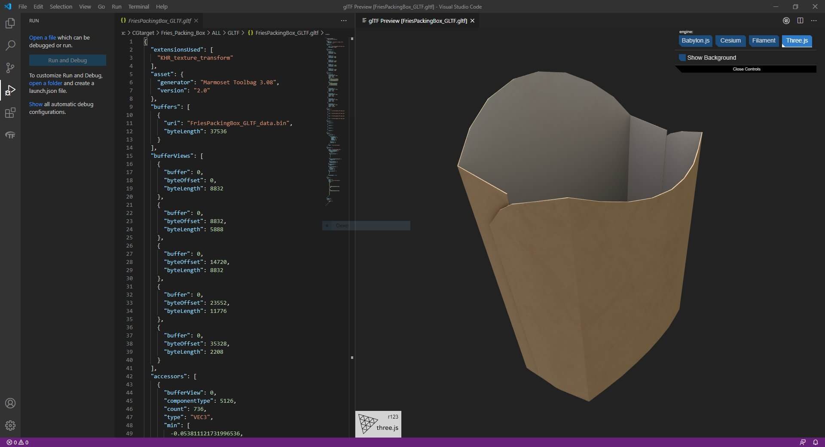
Task: Switch rendering engine to Cesium
Action: (x=730, y=41)
